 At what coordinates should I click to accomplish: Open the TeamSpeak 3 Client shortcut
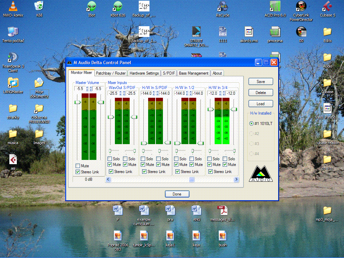point(13,62)
